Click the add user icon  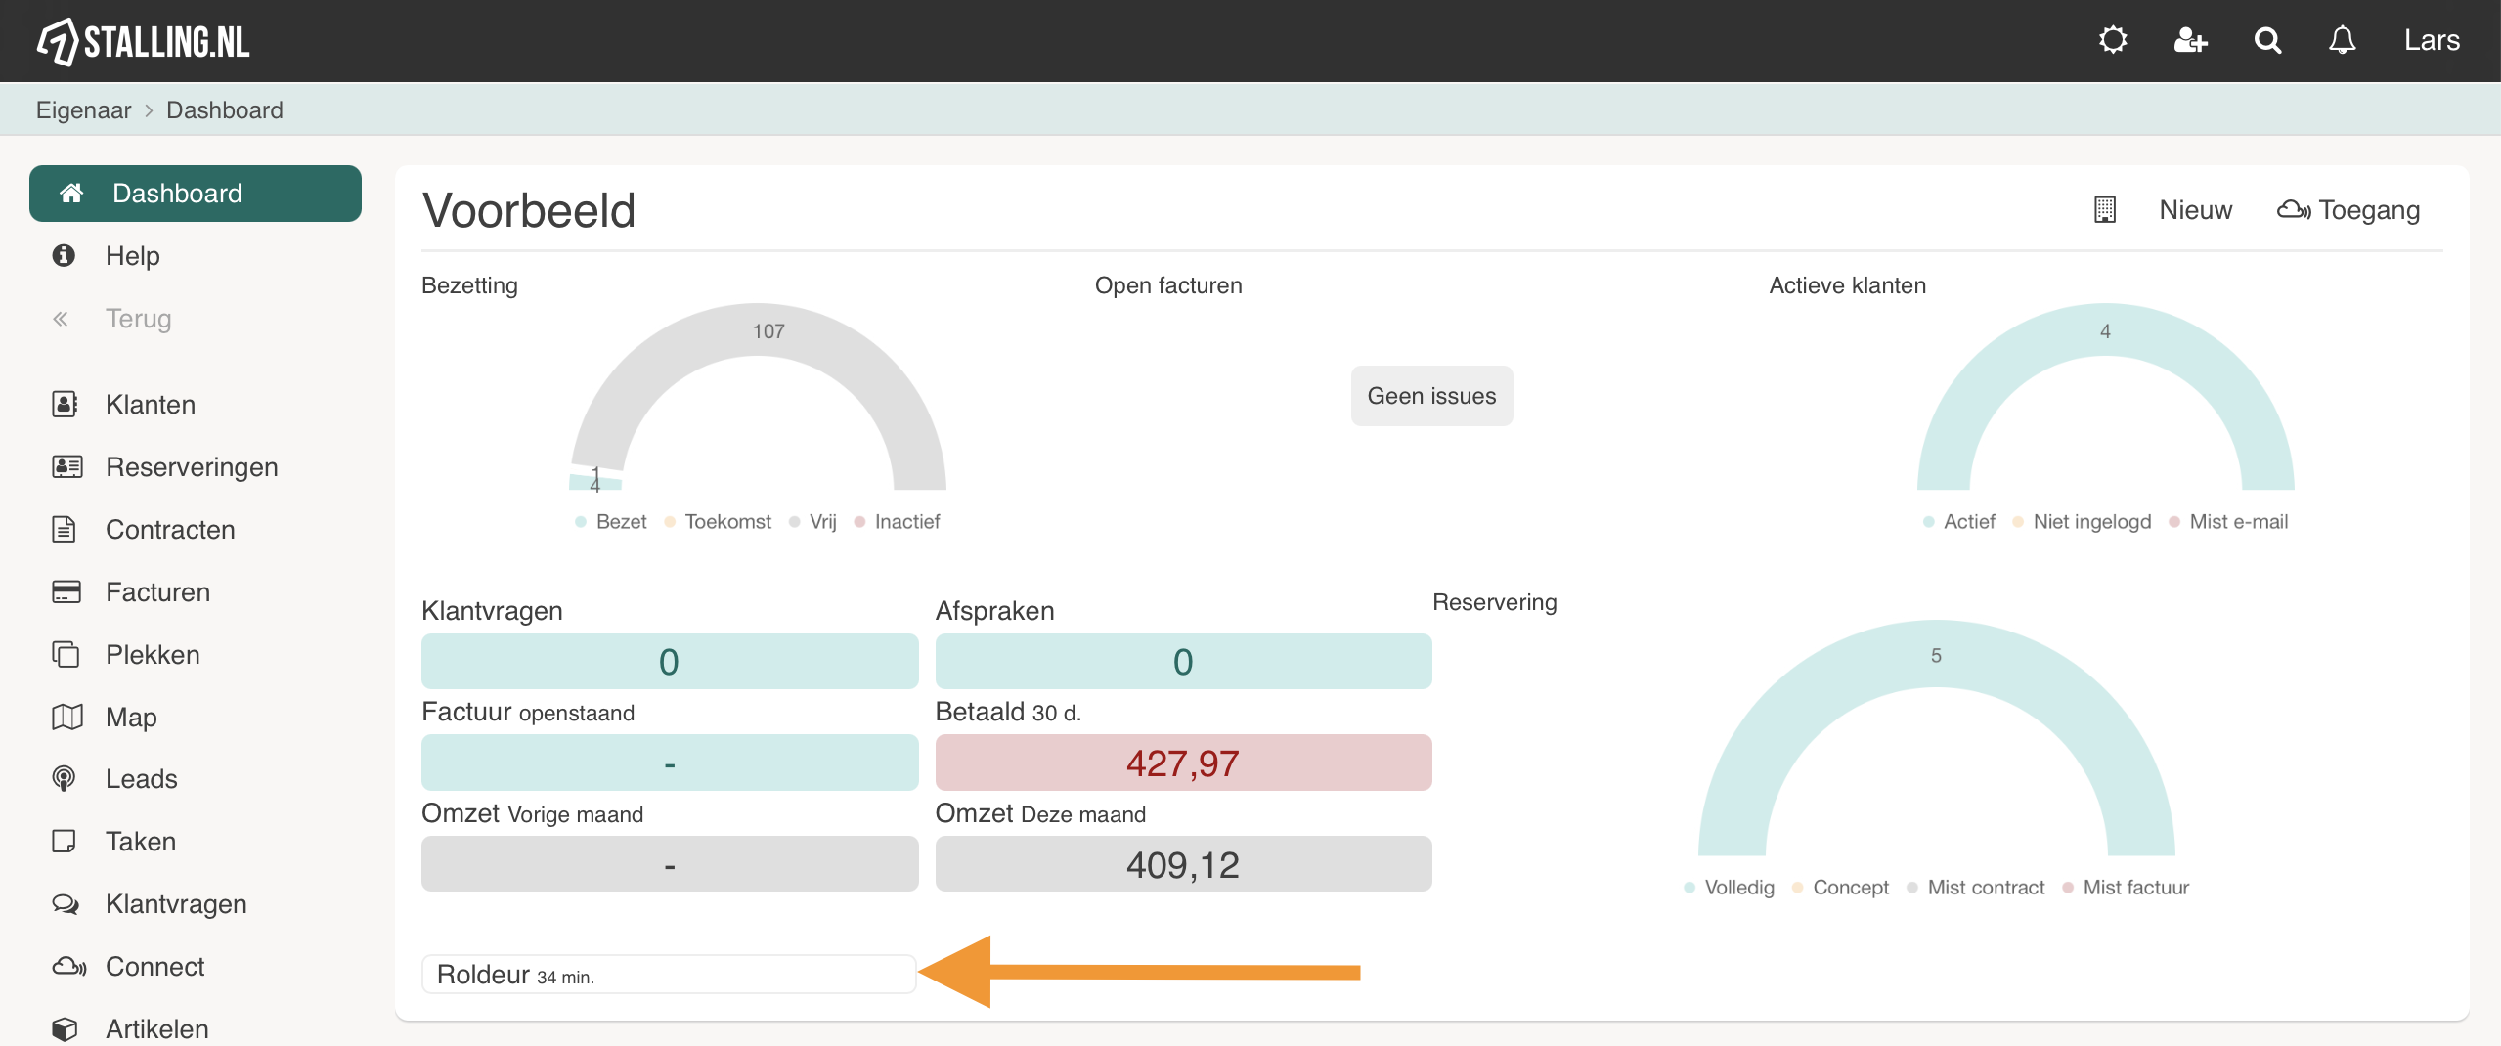(2190, 40)
